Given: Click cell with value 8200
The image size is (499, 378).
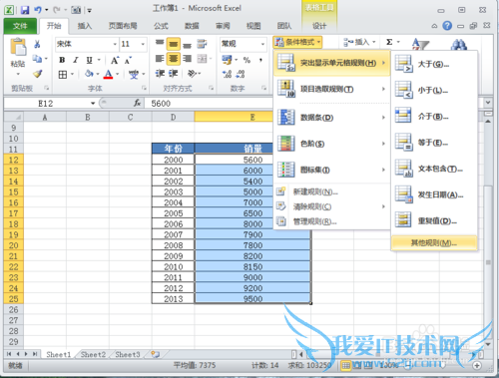Looking at the screenshot, I should click(252, 256).
